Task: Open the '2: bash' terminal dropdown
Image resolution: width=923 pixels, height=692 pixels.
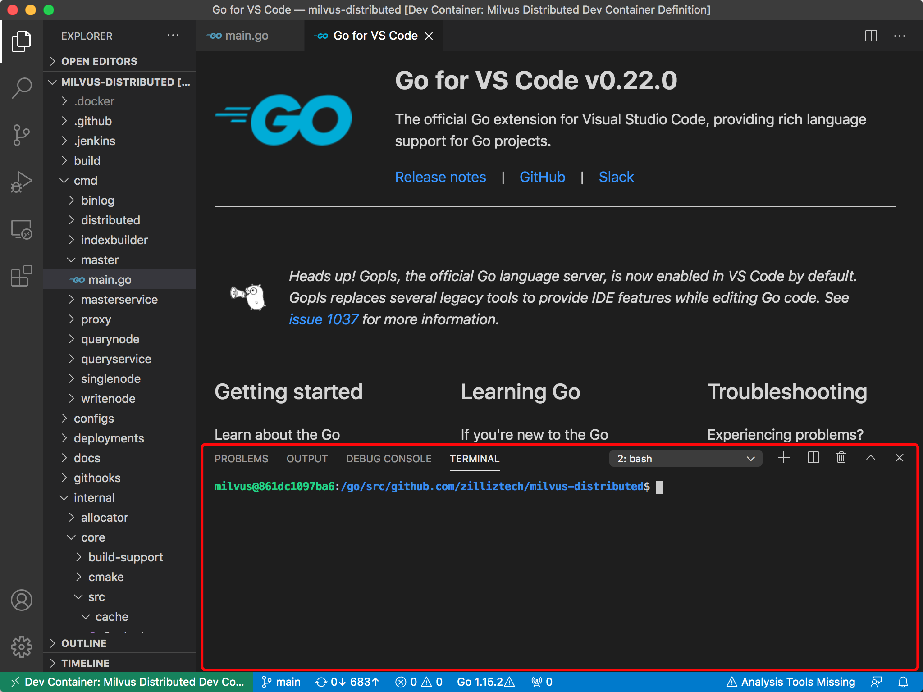Action: tap(685, 459)
